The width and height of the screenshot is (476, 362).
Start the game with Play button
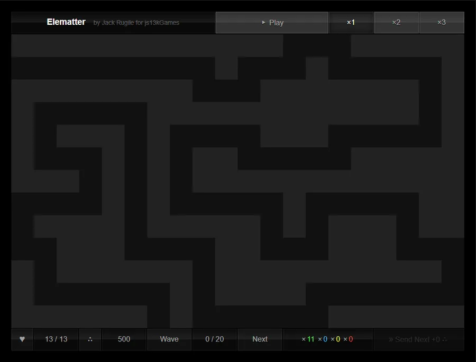[272, 22]
